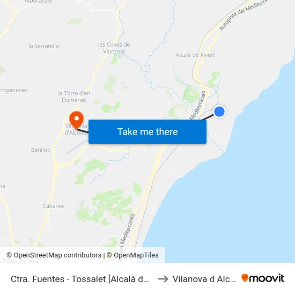Click les Coves de Vinromà label
Screen dimensions: 295x295
pyautogui.click(x=114, y=48)
